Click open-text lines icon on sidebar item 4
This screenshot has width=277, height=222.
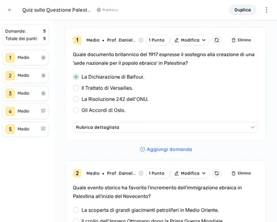(43, 111)
